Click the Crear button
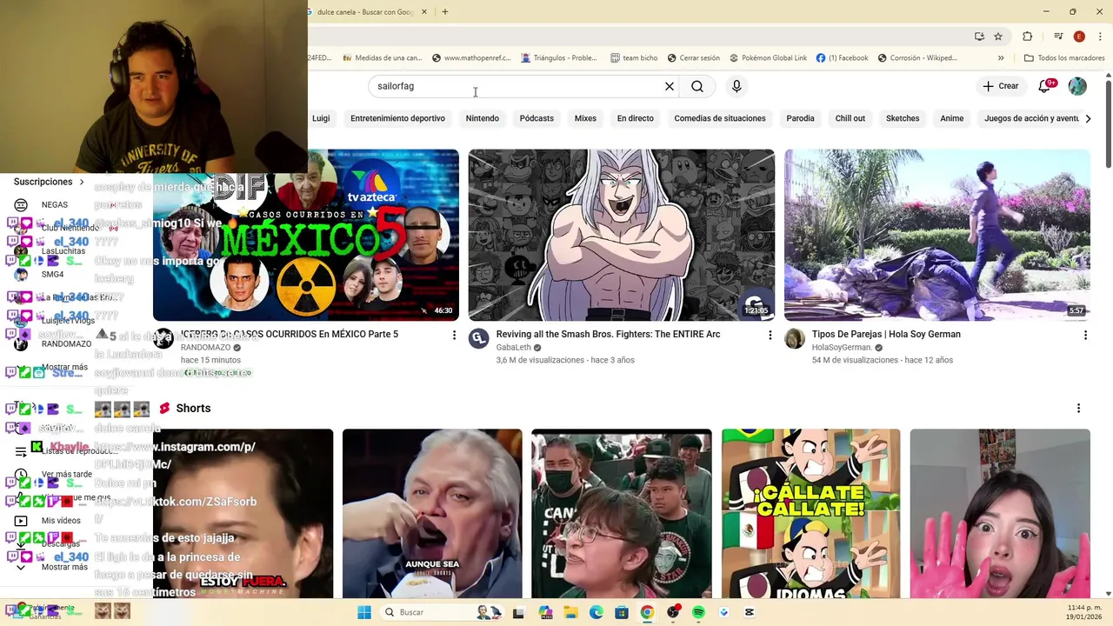Viewport: 1113px width, 626px height. click(x=1000, y=86)
